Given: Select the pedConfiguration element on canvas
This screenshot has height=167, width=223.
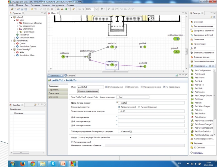Looking at the screenshot, I should click(x=177, y=39).
